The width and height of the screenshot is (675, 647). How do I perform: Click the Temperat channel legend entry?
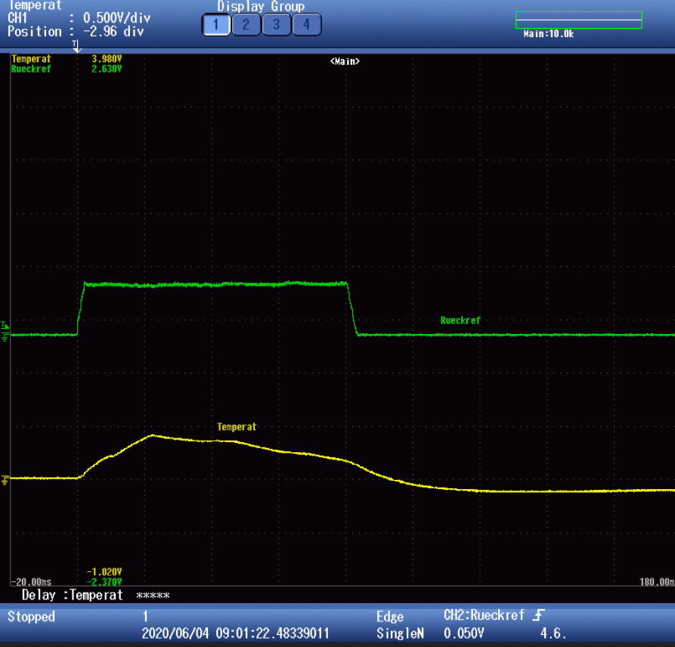(x=32, y=59)
